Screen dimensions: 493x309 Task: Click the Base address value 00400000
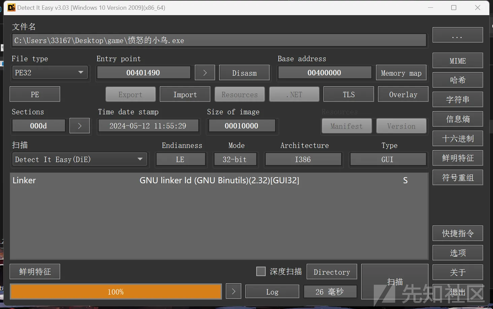click(x=325, y=73)
